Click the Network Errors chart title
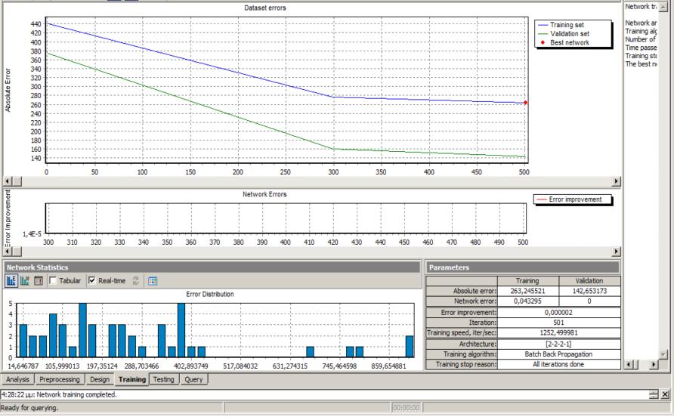The image size is (674, 417). pos(264,194)
